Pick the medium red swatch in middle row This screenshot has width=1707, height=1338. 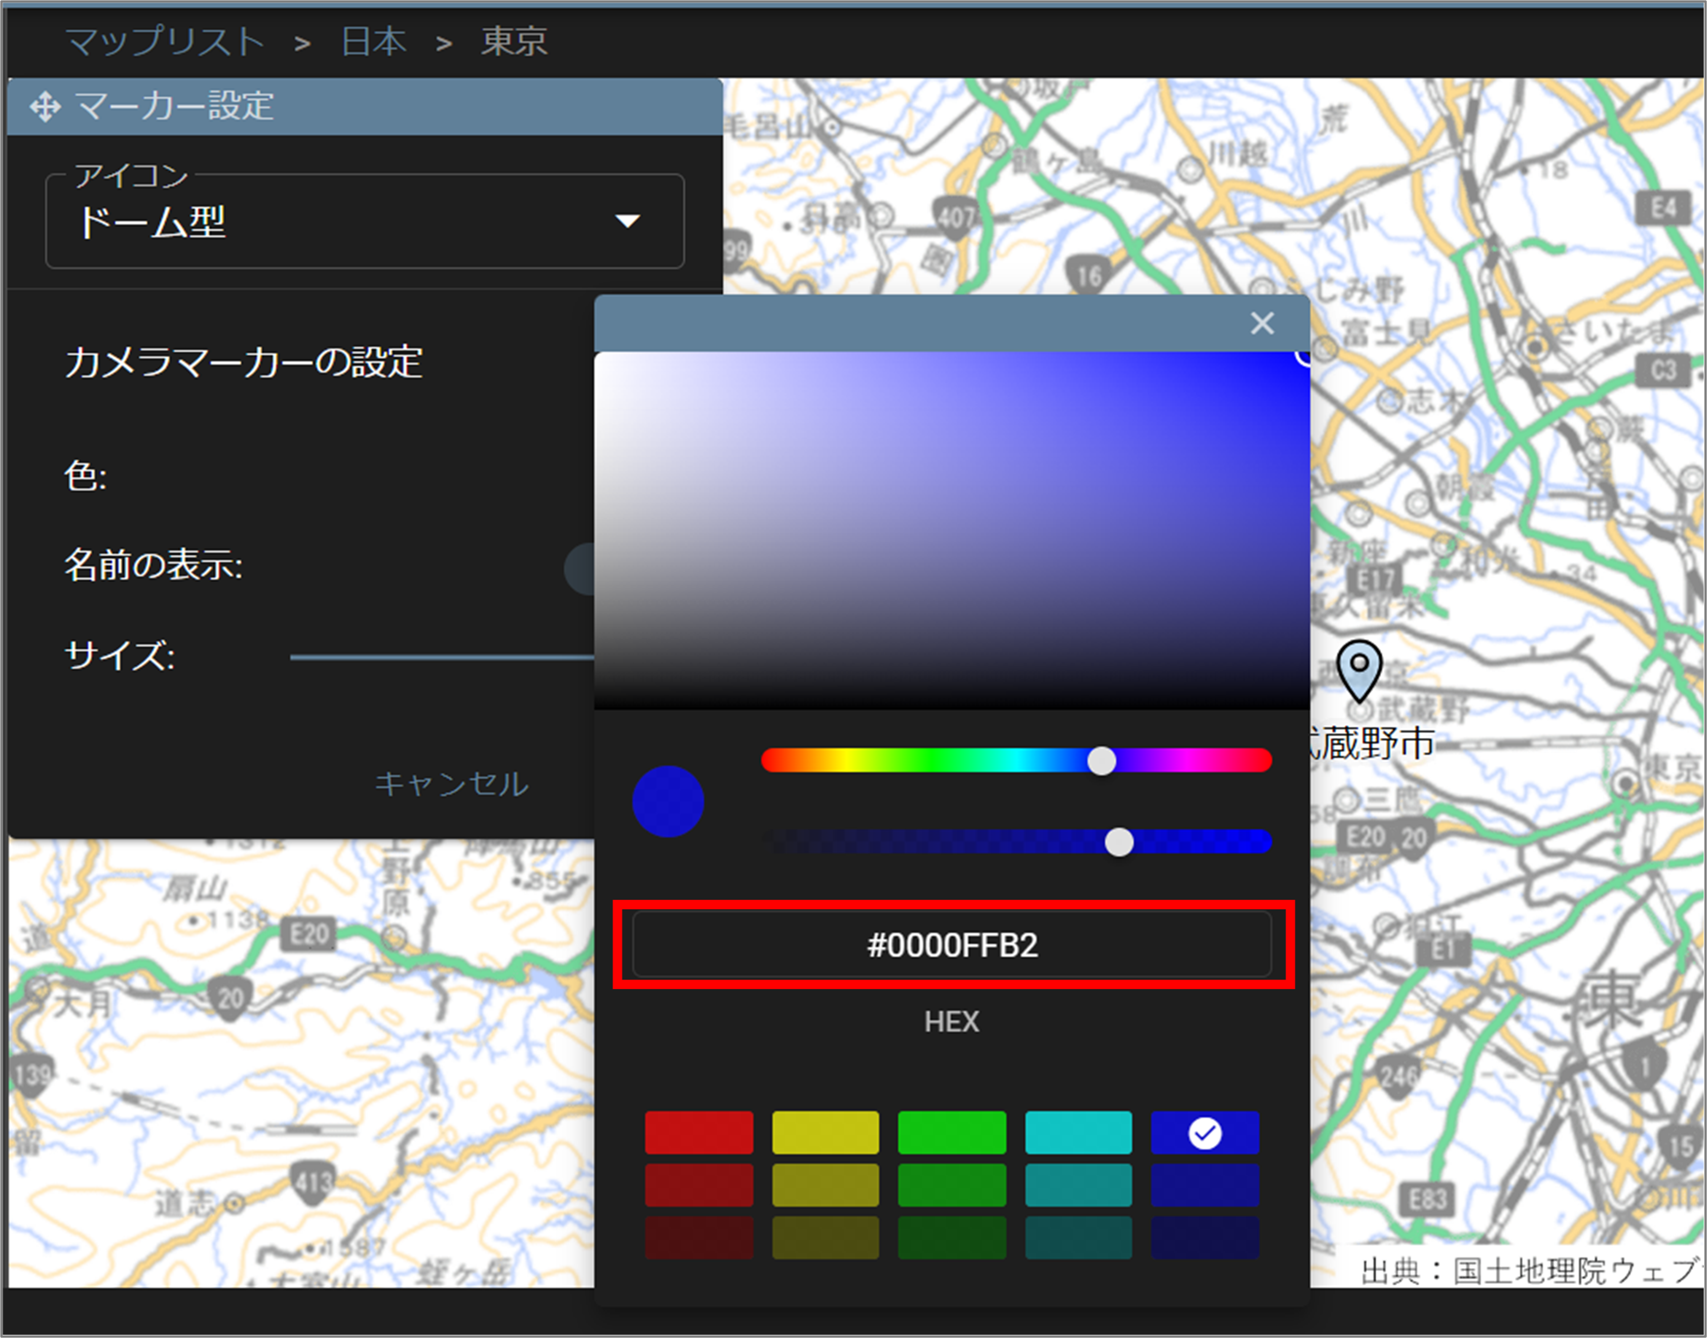point(699,1185)
